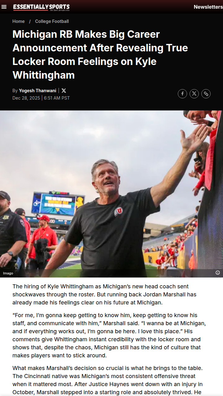Open College Football breadcrumb link
Image resolution: width=223 pixels, height=396 pixels.
pos(52,21)
